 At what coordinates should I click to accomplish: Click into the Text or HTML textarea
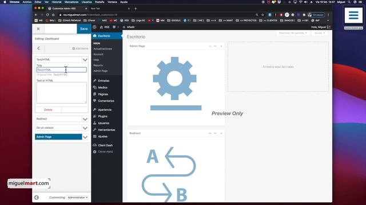[x=61, y=93]
